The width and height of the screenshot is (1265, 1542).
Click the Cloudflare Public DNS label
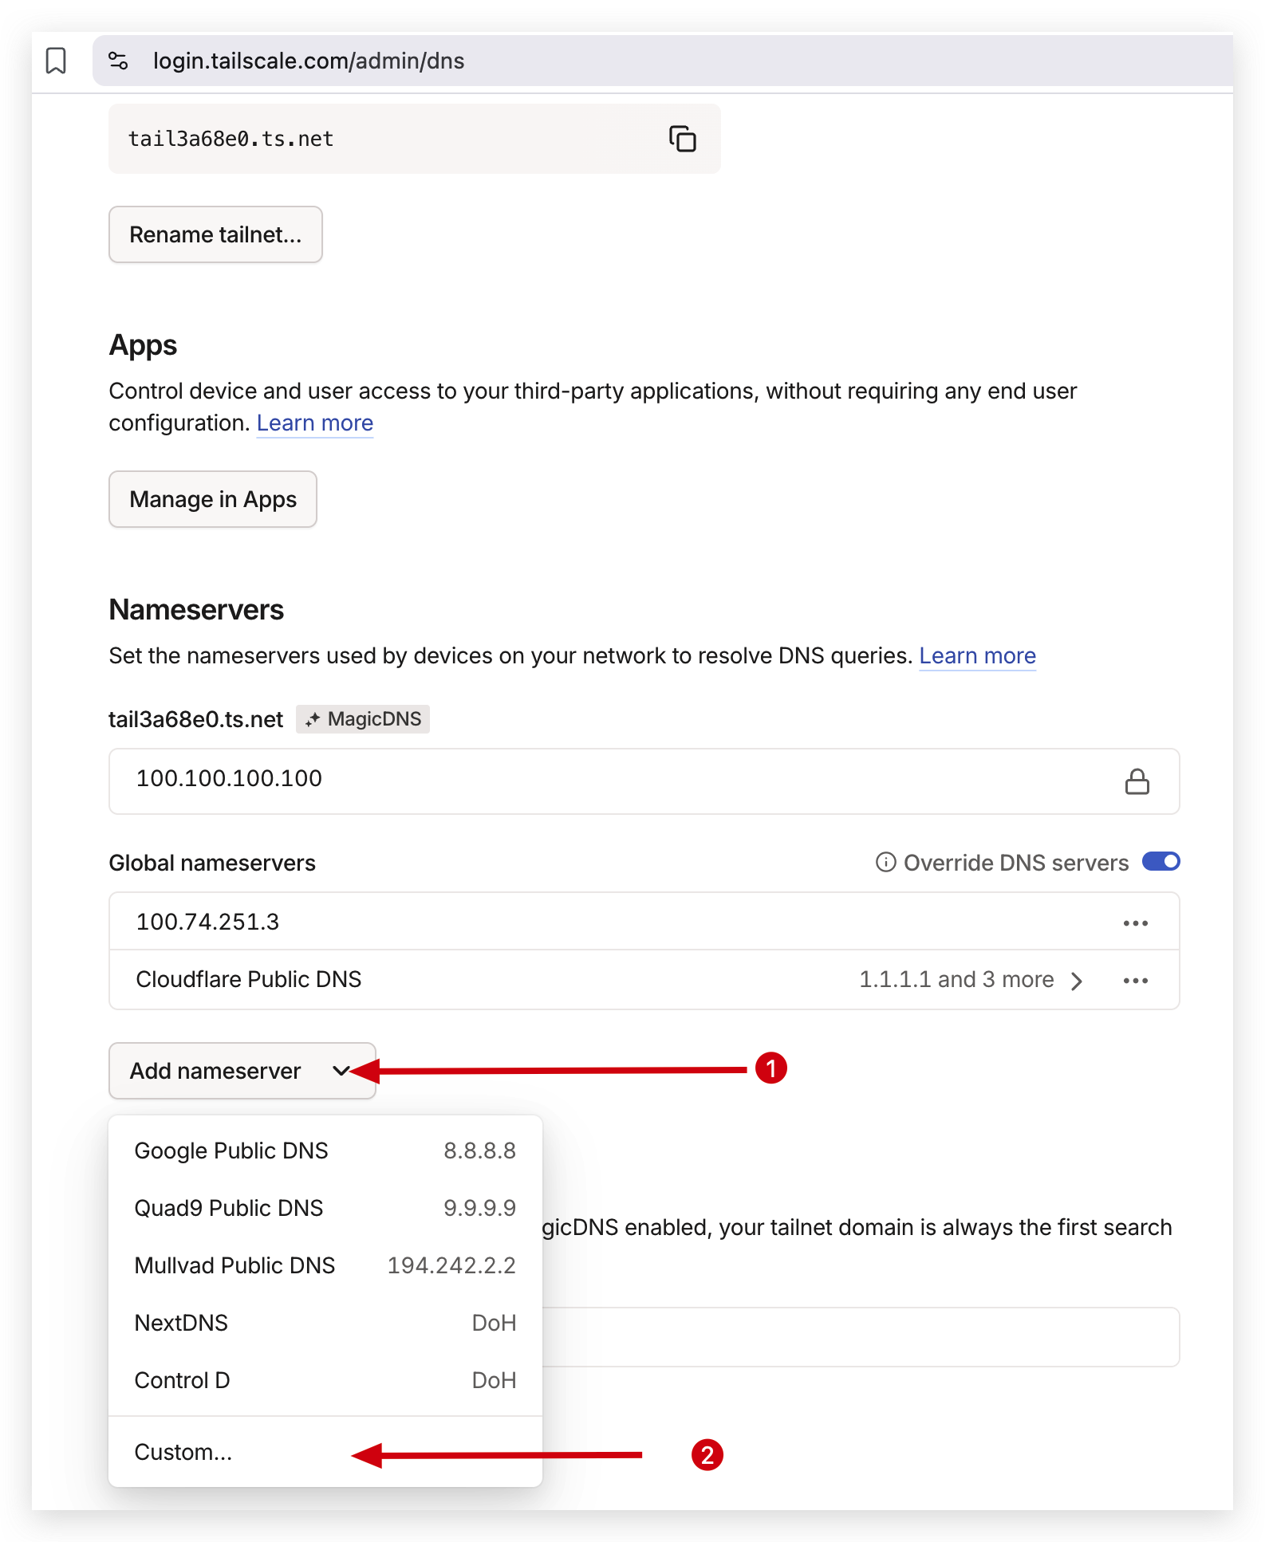click(249, 979)
